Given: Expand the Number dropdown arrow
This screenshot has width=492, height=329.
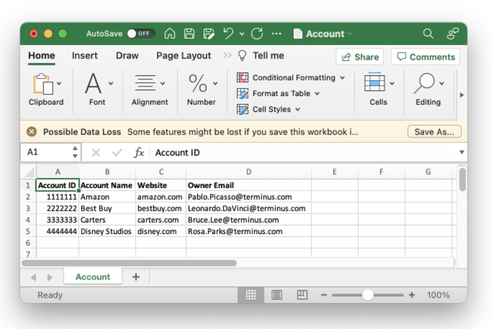Looking at the screenshot, I should pyautogui.click(x=215, y=83).
